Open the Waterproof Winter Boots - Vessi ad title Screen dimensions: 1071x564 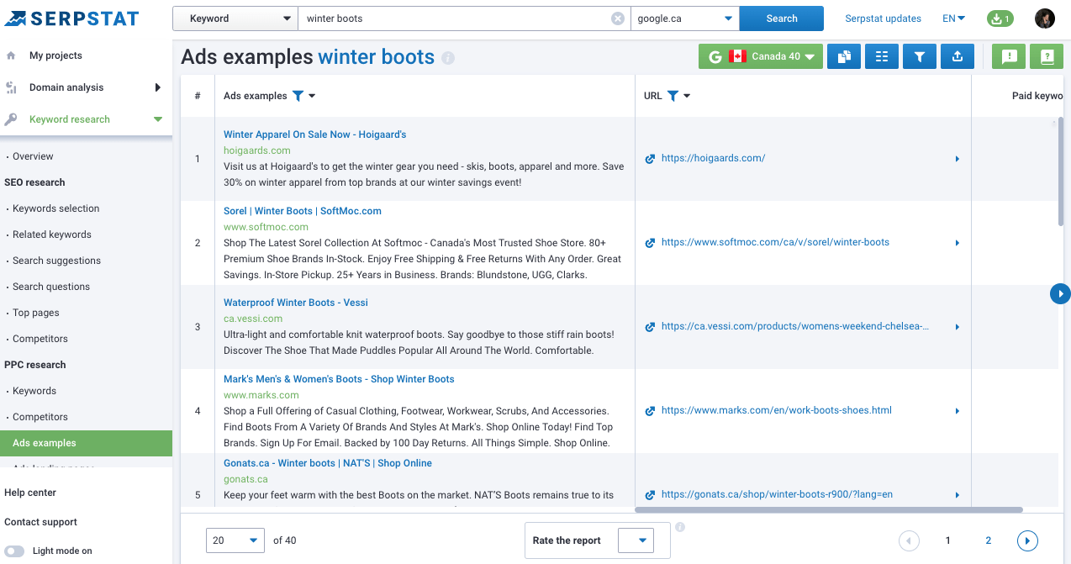pos(296,303)
